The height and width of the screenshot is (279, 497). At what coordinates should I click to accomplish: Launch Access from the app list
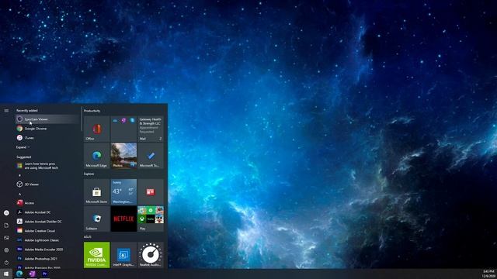[47, 203]
